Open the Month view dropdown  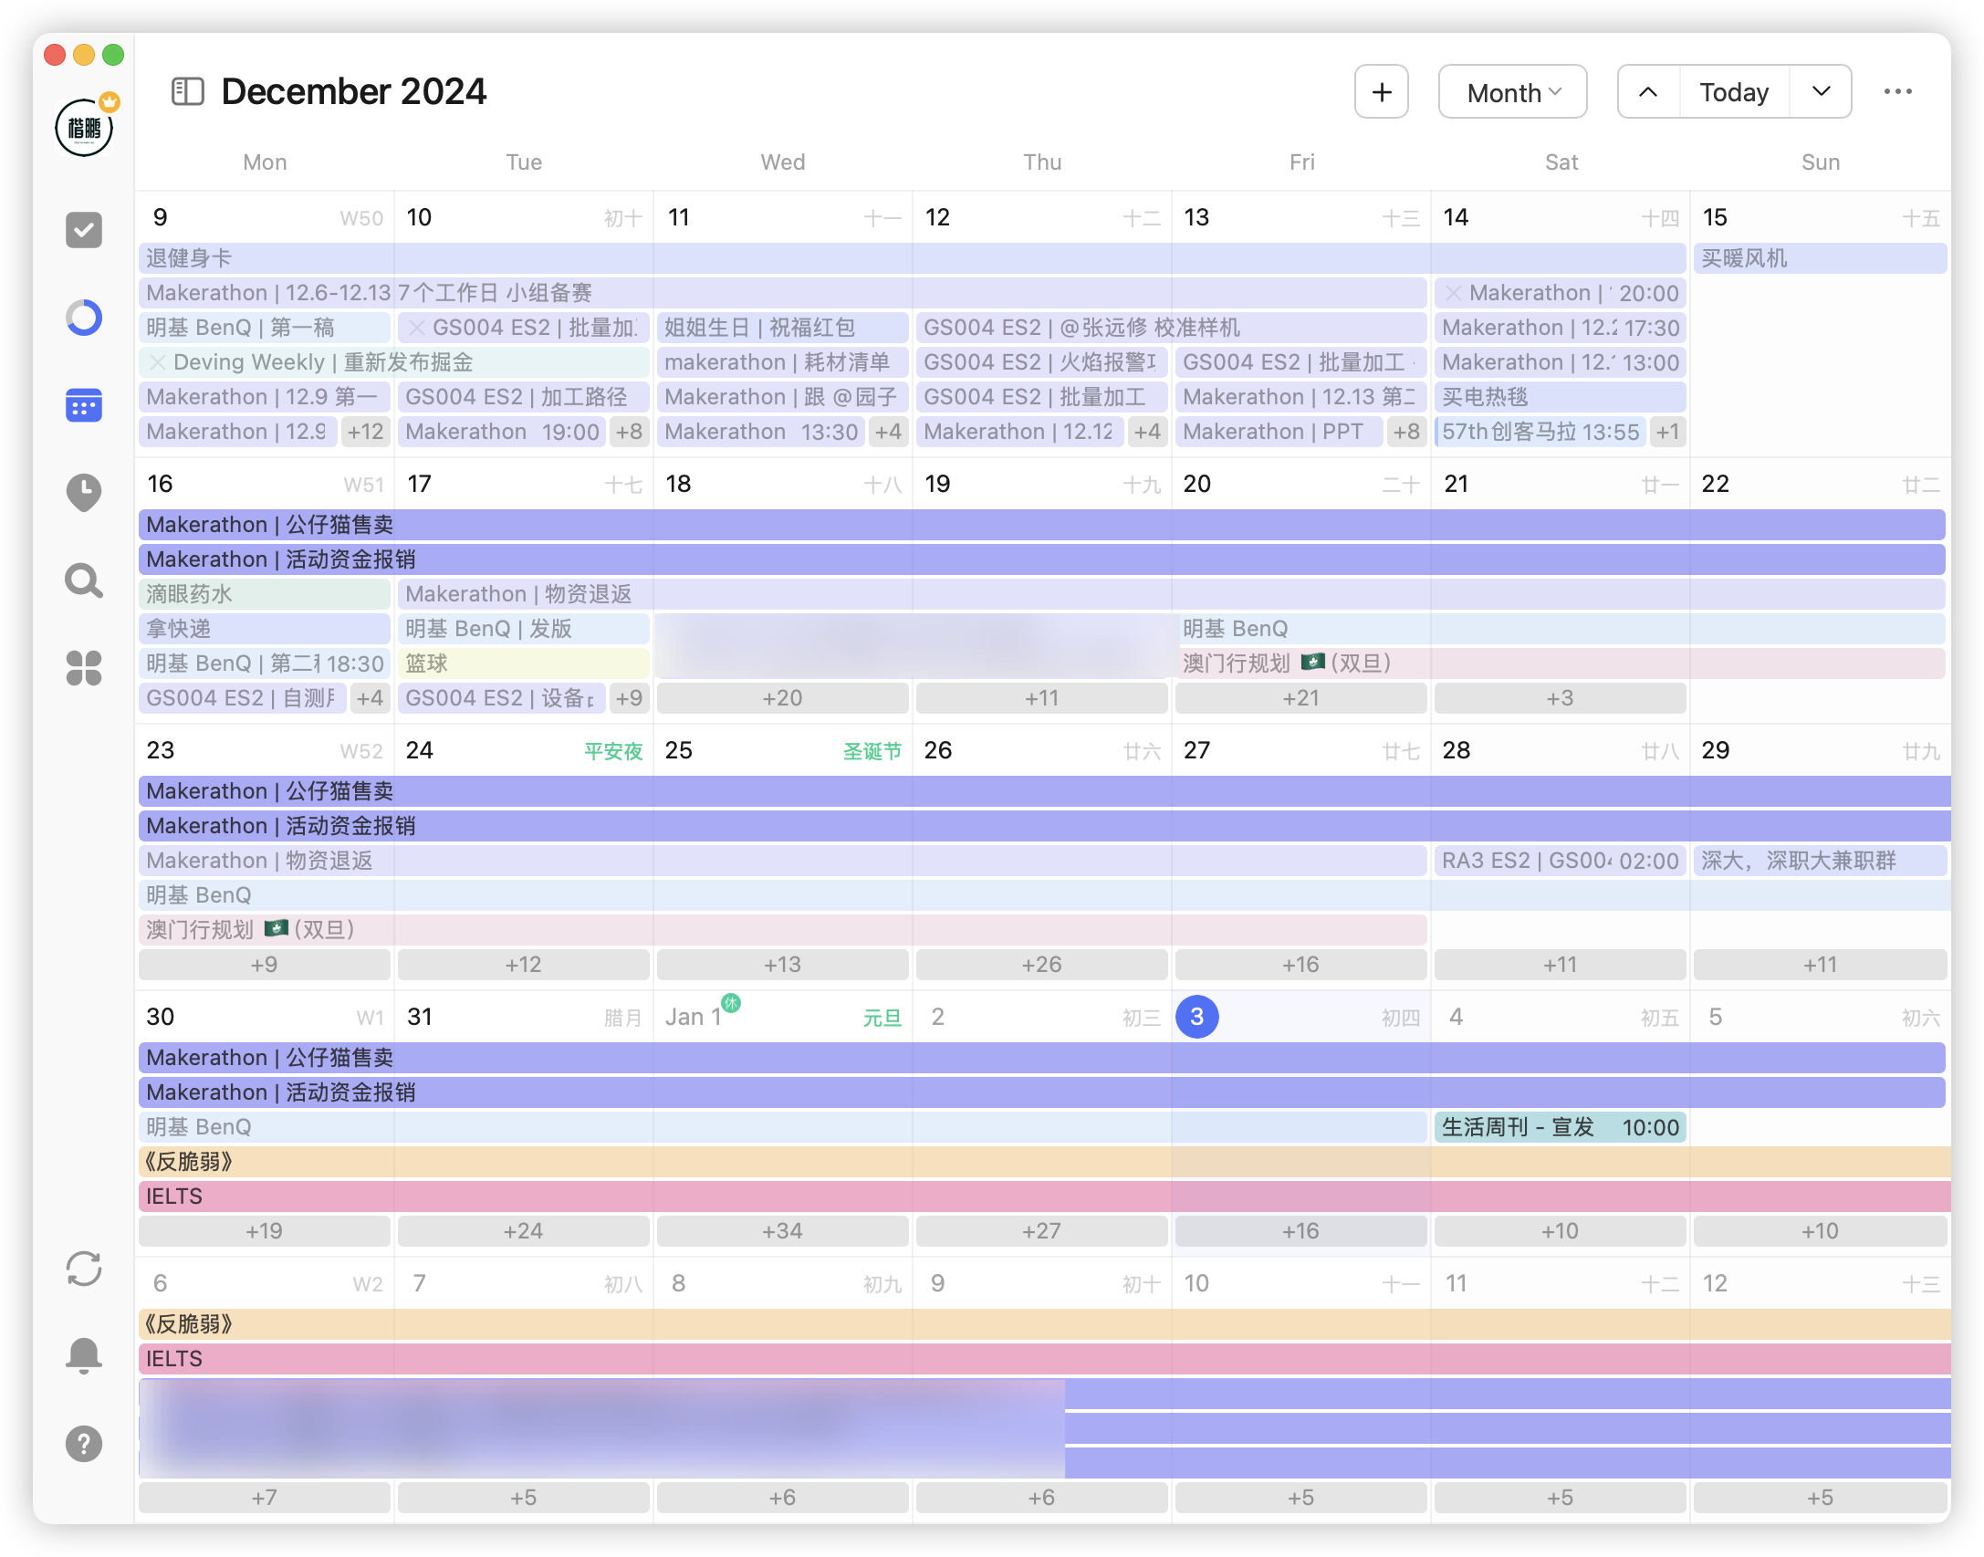(1512, 92)
